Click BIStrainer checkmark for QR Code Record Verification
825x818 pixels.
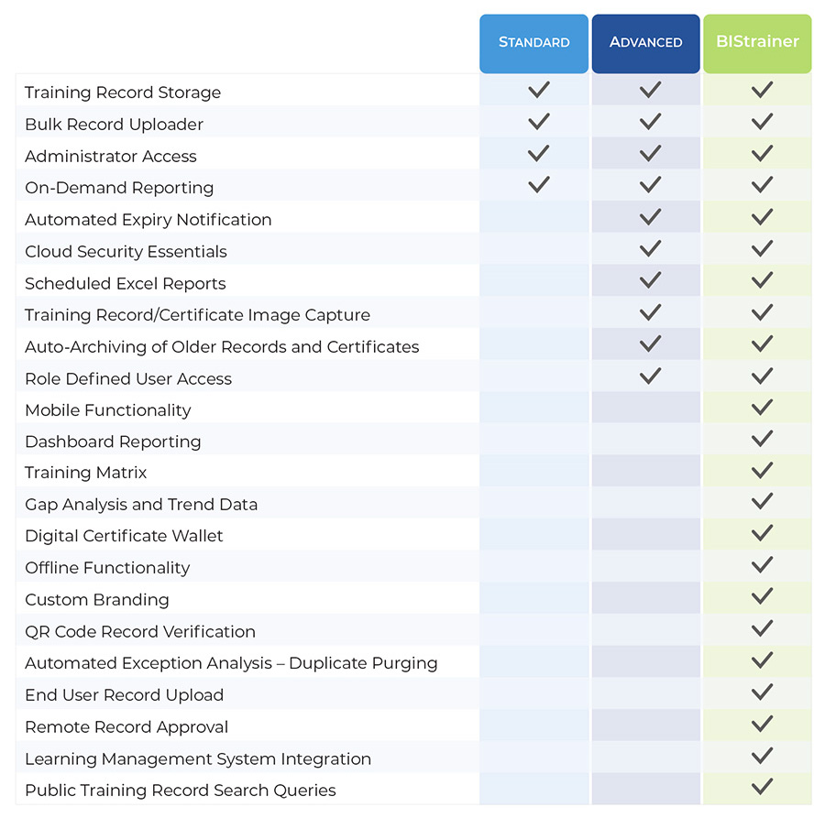pyautogui.click(x=762, y=628)
